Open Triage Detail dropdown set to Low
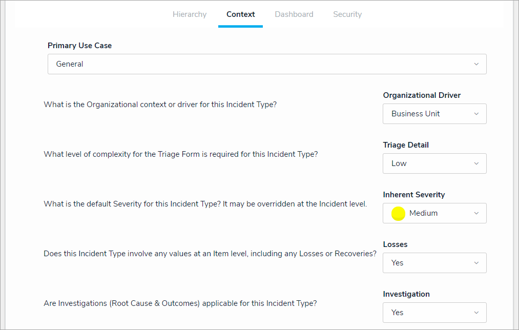Viewport: 519px width, 330px height. [x=434, y=163]
